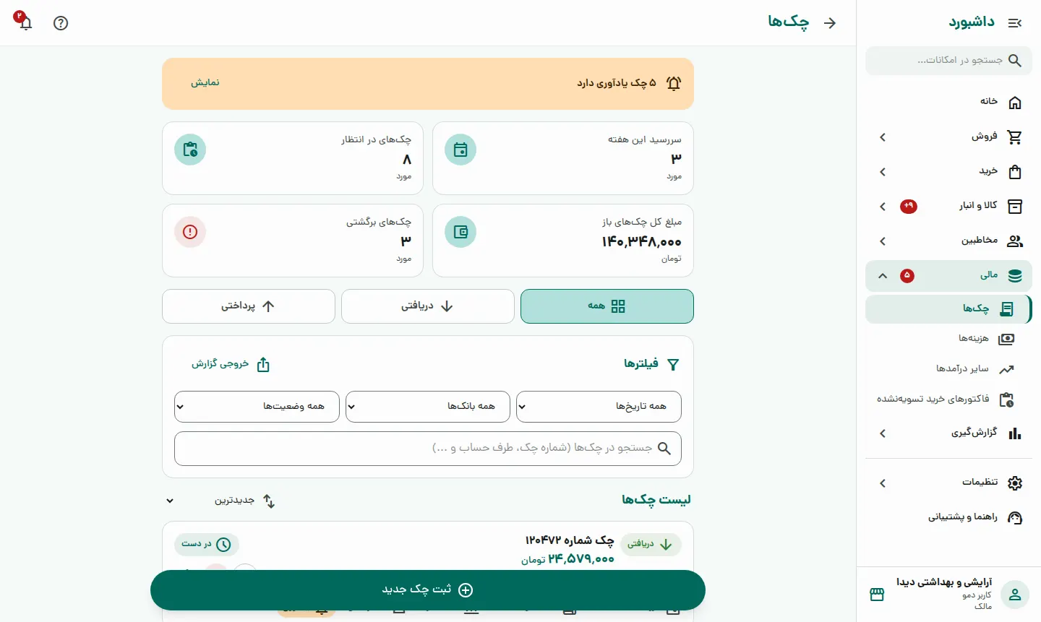Click the filter funnel icon next to فیلترها
Screen dimensions: 1041x622
[x=673, y=365]
